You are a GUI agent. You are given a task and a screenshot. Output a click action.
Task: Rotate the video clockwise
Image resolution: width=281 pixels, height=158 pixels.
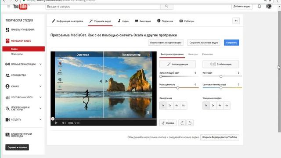182,123
